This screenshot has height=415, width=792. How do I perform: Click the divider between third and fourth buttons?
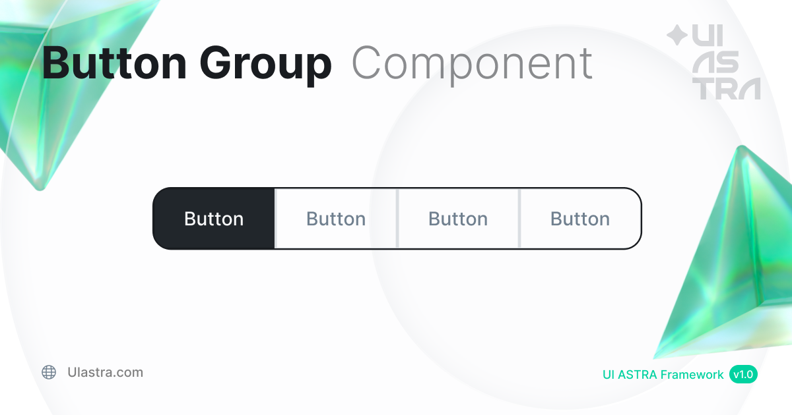click(x=519, y=219)
